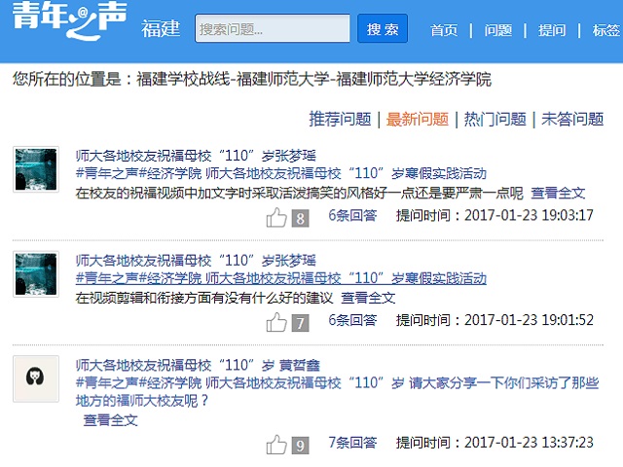
Task: Focus the 搜索问题 search field
Action: (x=273, y=28)
